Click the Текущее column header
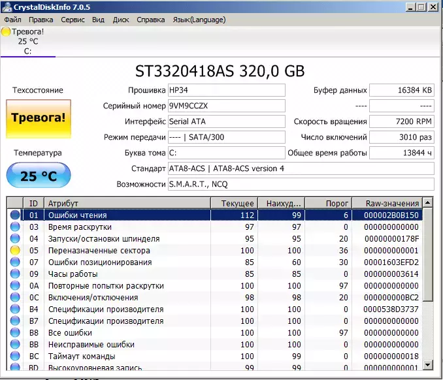Viewport: 443px width, 380px height. pyautogui.click(x=234, y=203)
